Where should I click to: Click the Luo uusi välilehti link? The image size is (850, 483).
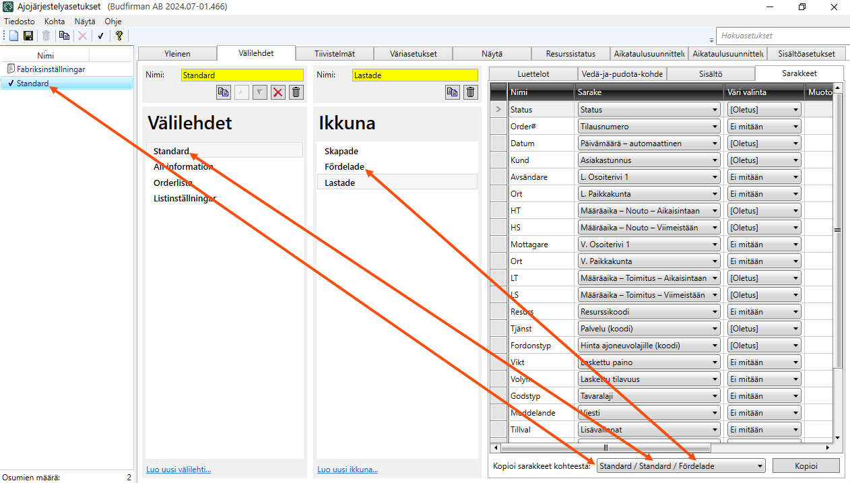click(x=178, y=470)
